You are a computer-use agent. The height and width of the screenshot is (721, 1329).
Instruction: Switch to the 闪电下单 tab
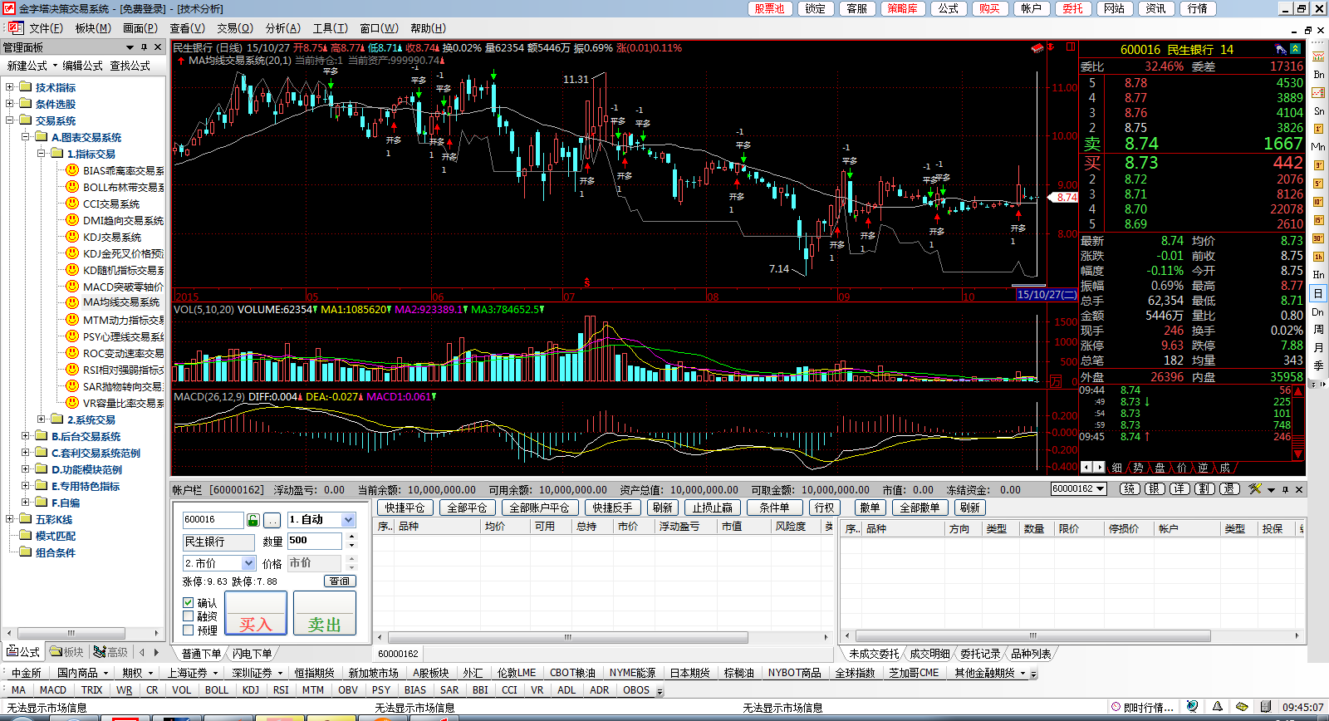coord(252,654)
